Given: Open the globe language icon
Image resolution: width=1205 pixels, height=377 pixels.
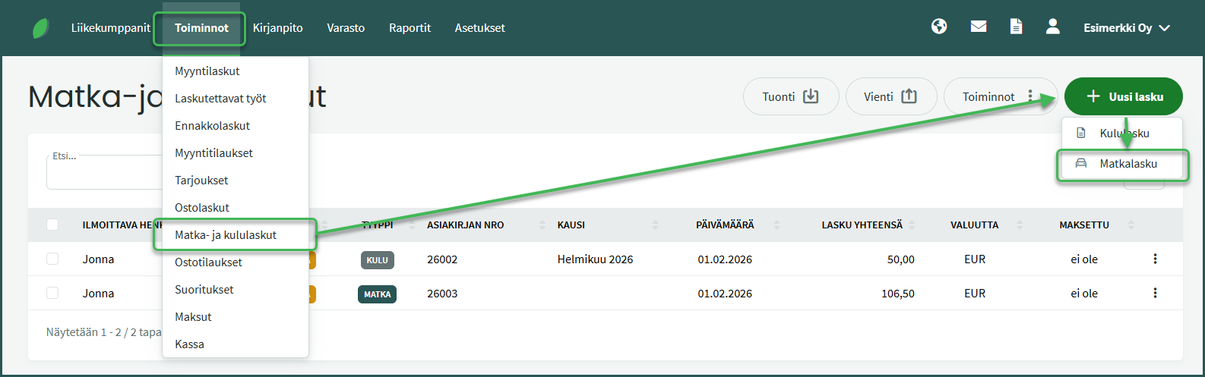Looking at the screenshot, I should tap(939, 27).
